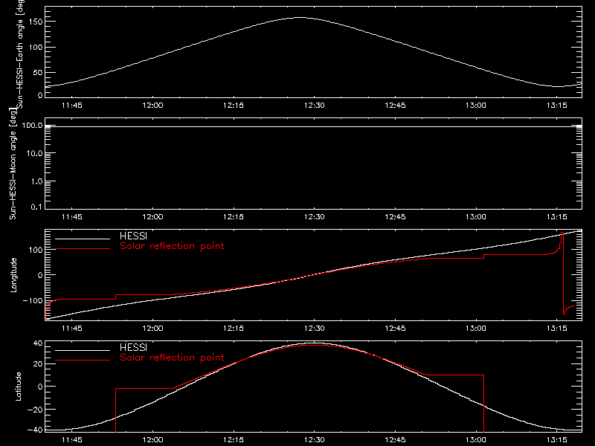This screenshot has height=446, width=595.
Task: Click the HESSI legend label in latitude plot
Action: (133, 347)
